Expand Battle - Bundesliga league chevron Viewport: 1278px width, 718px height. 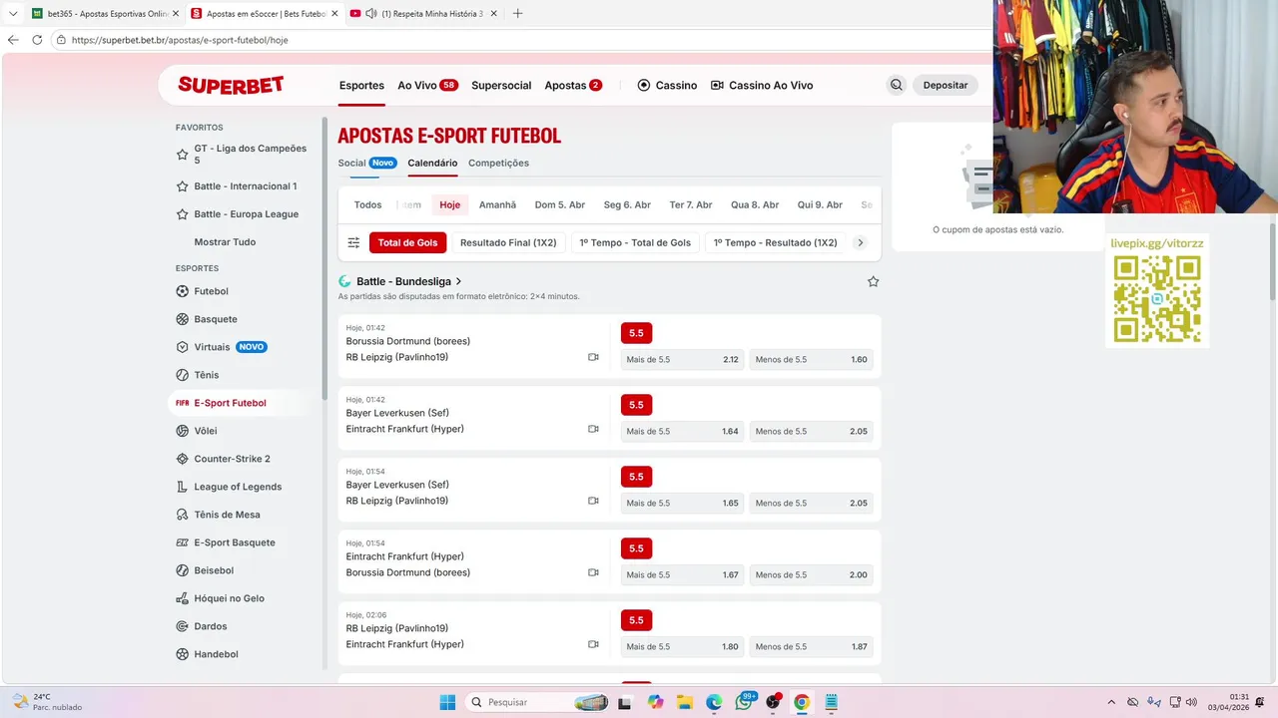click(459, 281)
